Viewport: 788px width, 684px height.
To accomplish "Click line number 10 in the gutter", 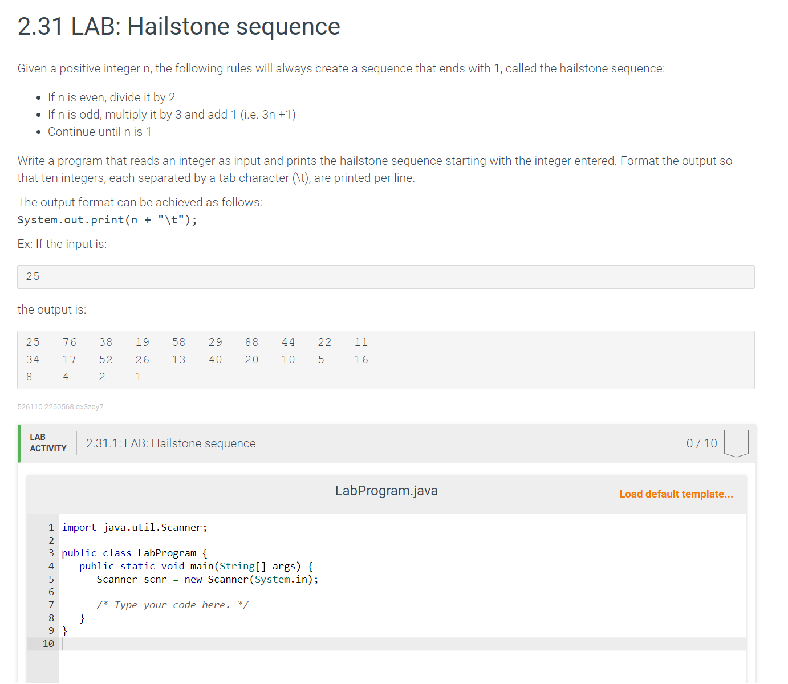I will [48, 644].
